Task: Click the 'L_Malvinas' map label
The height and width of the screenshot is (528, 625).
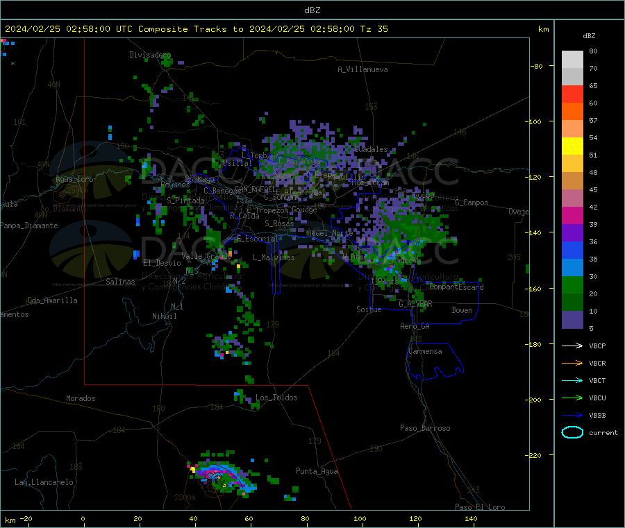Action: click(x=274, y=257)
